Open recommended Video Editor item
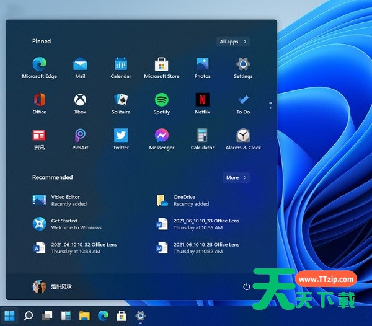 [x=65, y=200]
